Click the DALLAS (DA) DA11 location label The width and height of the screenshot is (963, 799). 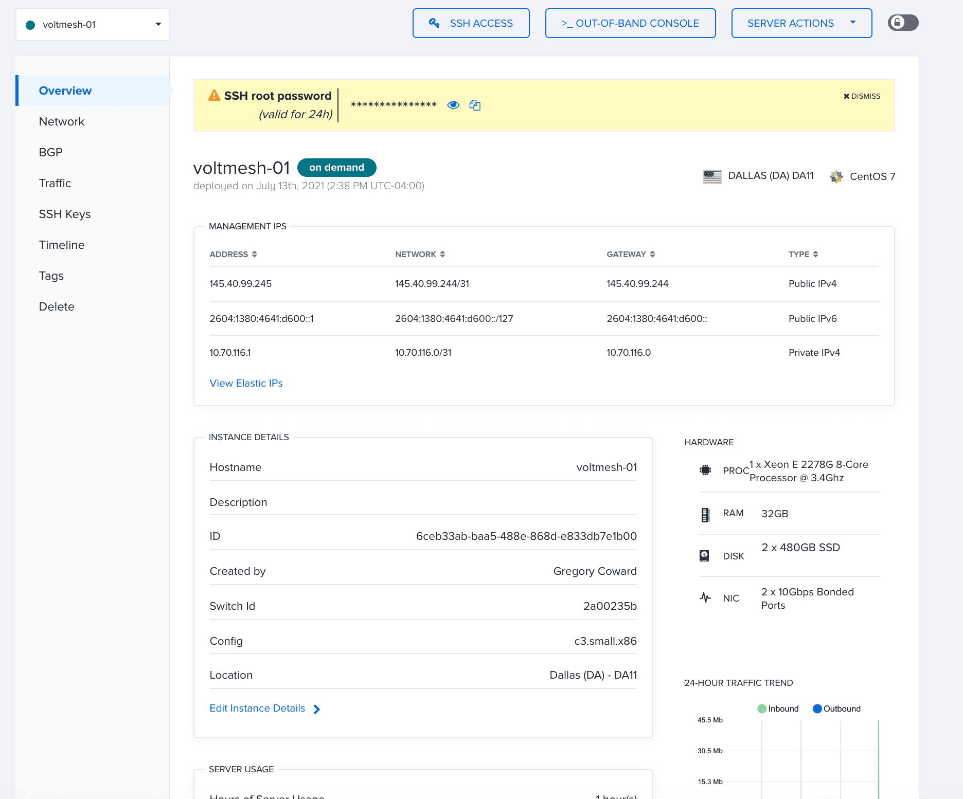click(x=771, y=176)
